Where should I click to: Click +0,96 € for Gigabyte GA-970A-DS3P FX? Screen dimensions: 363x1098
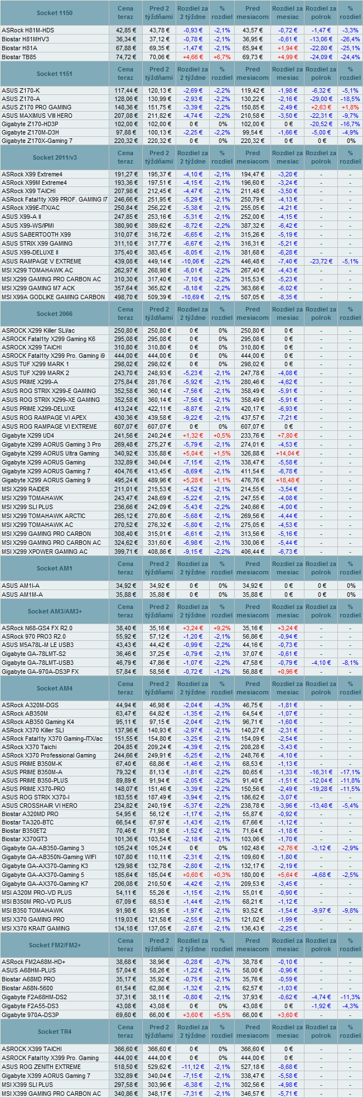coord(288,672)
